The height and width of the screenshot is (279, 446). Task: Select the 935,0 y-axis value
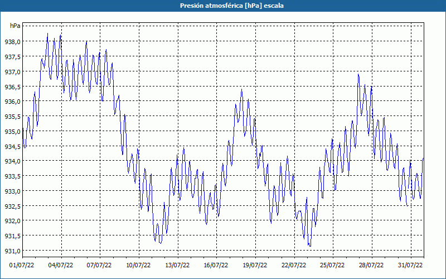12,132
